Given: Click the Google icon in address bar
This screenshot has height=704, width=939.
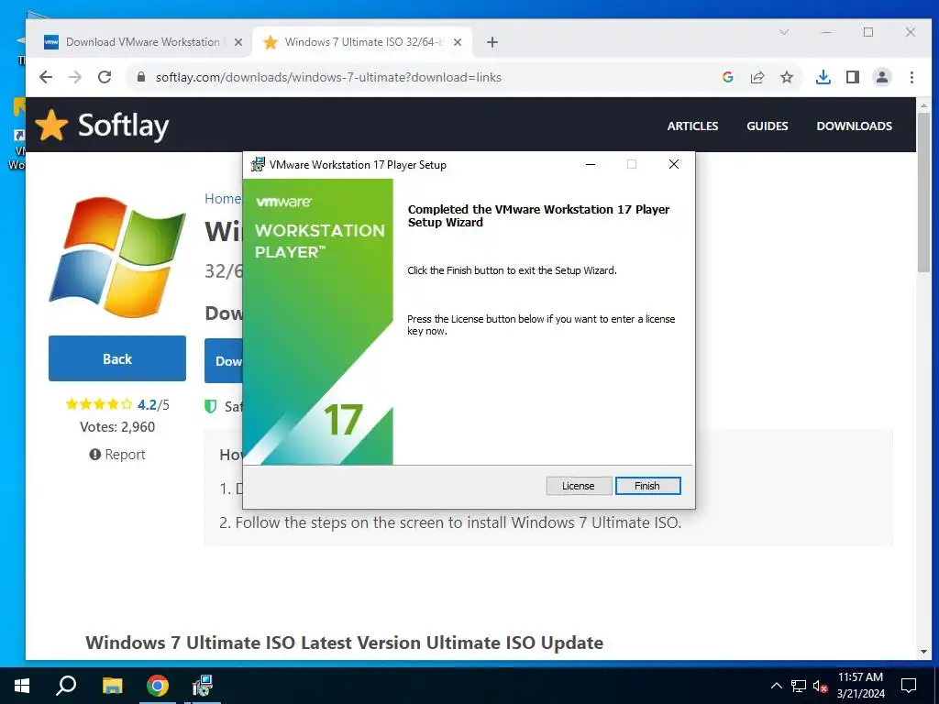Looking at the screenshot, I should click(x=727, y=77).
